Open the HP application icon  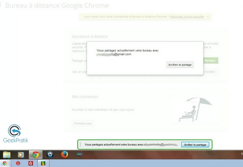click(50, 155)
